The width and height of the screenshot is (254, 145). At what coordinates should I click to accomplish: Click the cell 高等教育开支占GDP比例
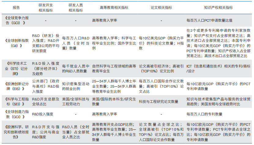click(x=114, y=132)
